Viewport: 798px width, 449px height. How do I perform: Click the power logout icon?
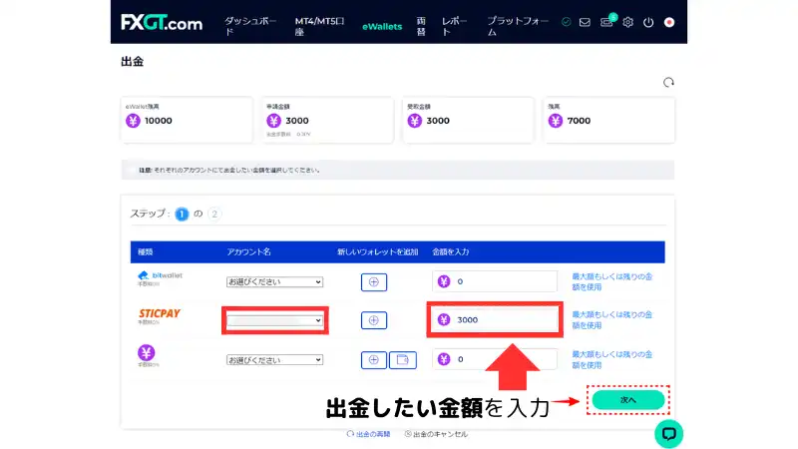pos(648,22)
